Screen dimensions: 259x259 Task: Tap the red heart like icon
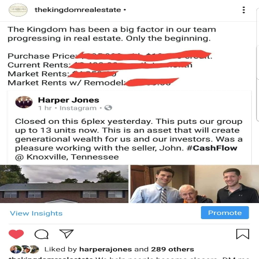pyautogui.click(x=16, y=234)
